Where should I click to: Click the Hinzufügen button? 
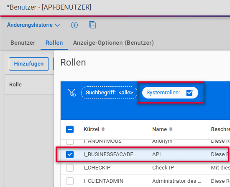point(29,64)
